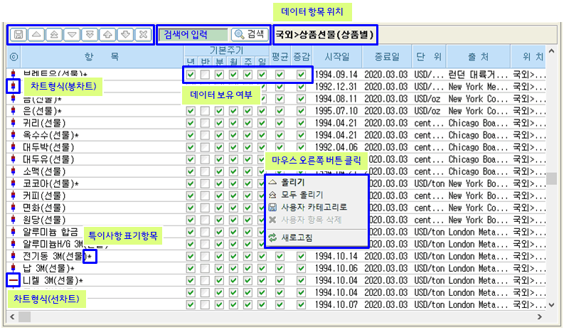
Task: Click candlestick chart icon of 원당(선물) row
Action: (14, 220)
